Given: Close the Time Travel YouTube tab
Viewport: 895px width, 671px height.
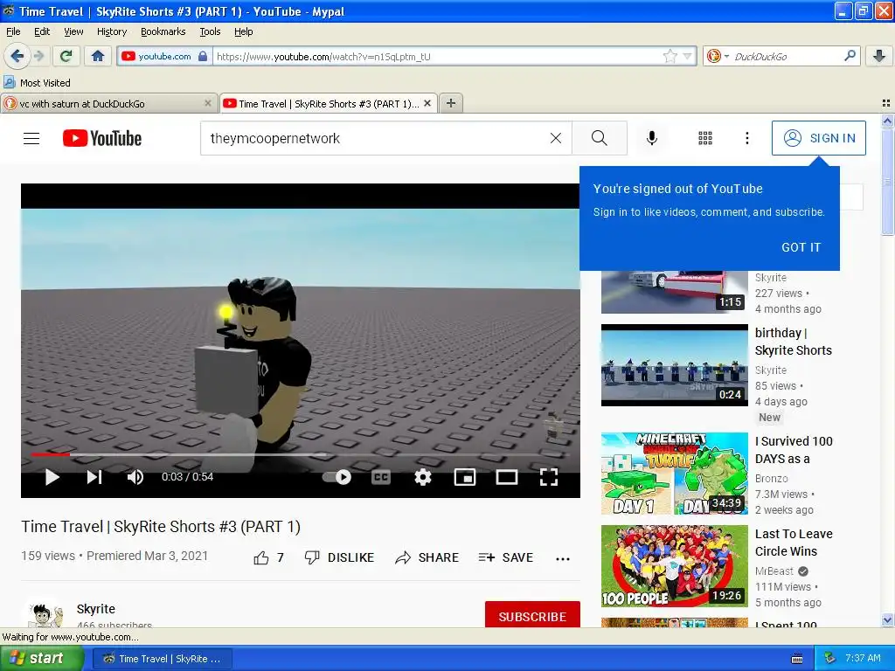Looking at the screenshot, I should pyautogui.click(x=427, y=103).
